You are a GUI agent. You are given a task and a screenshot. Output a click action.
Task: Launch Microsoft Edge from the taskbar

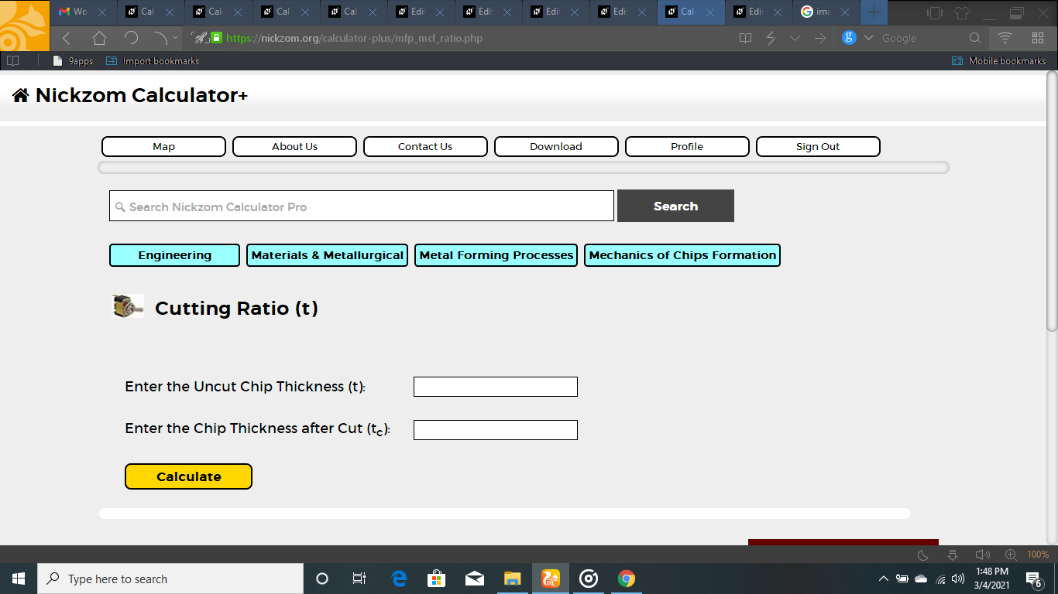[x=399, y=579]
